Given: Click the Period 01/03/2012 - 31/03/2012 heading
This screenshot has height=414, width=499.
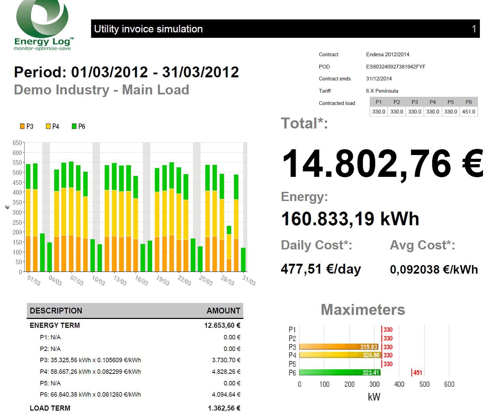Looking at the screenshot, I should point(126,72).
